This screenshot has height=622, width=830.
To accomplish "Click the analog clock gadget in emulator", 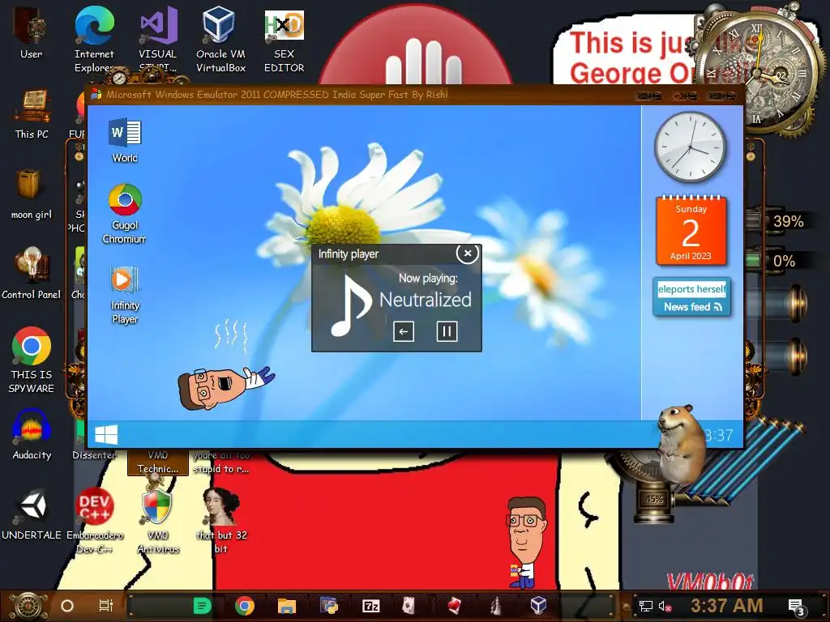I will [x=691, y=147].
